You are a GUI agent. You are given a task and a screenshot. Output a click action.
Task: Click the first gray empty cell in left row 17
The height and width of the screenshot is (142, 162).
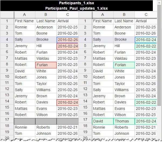25,121
